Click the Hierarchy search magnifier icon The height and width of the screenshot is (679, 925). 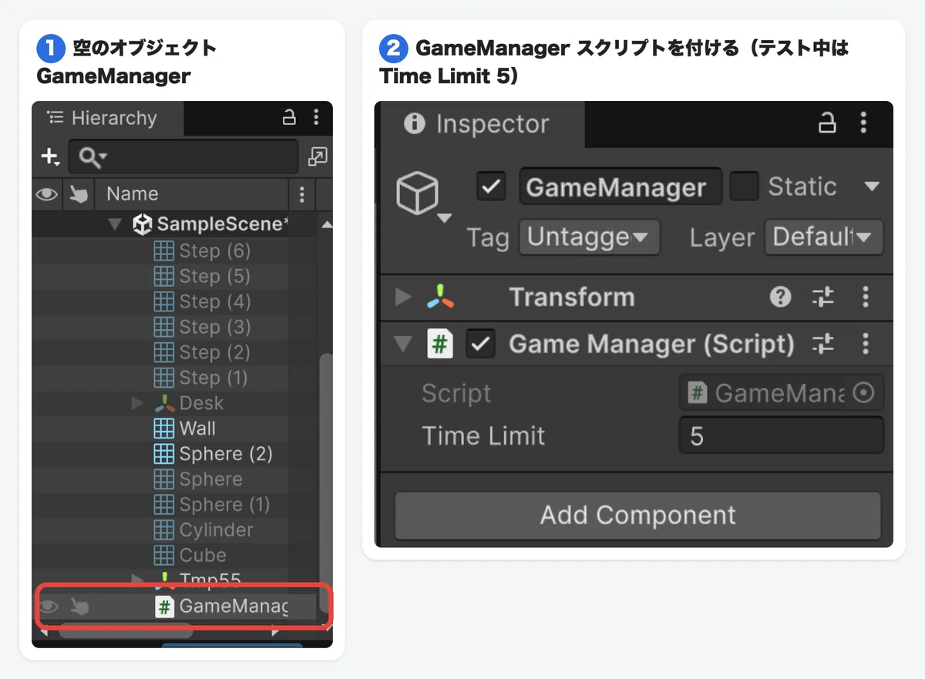(92, 157)
